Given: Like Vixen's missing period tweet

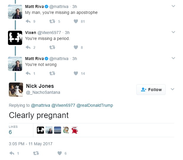Looking at the screenshot, I should point(76,47).
